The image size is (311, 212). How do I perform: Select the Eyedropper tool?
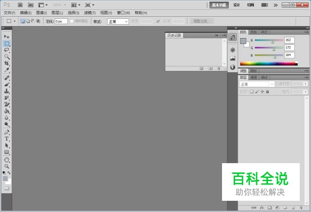[7, 70]
